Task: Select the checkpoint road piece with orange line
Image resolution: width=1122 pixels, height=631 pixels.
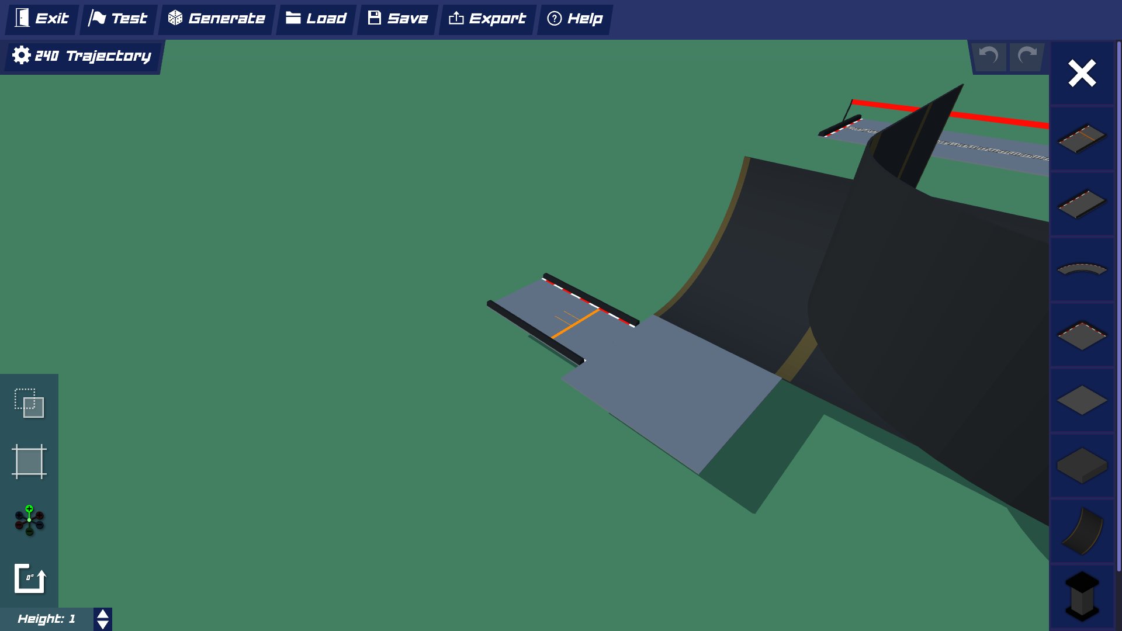Action: (1082, 138)
